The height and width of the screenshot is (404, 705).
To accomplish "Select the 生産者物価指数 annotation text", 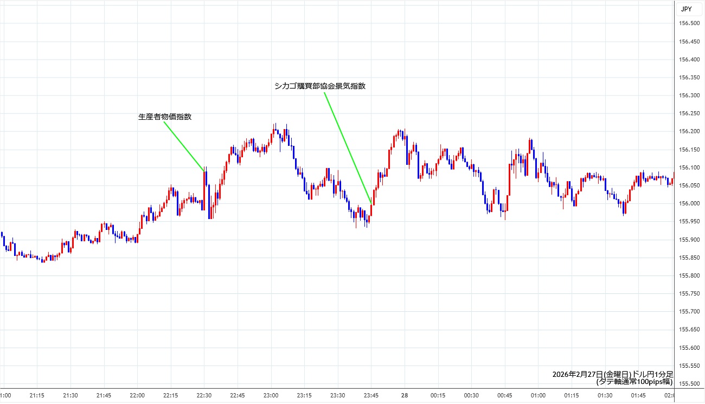I will (x=165, y=117).
